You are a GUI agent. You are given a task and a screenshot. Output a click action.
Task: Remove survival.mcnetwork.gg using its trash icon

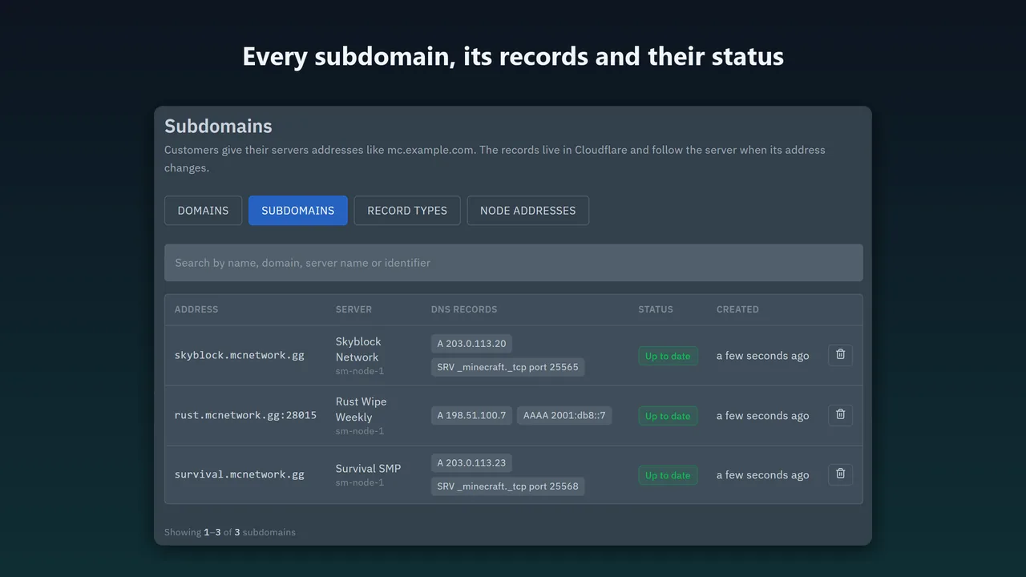[x=840, y=474]
